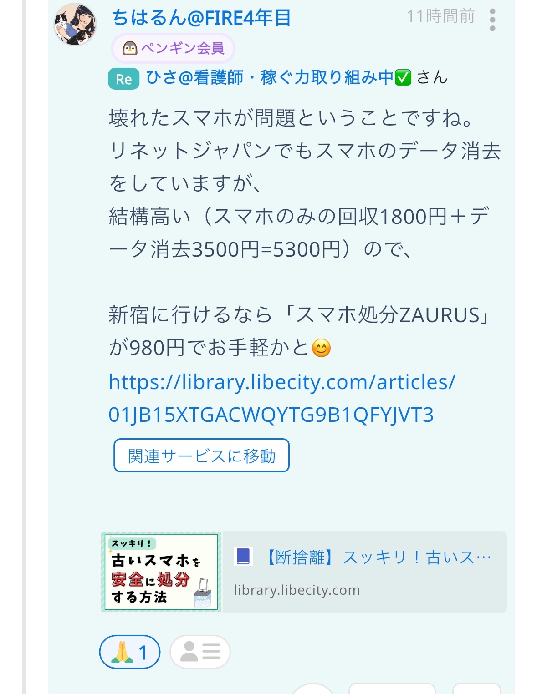Show the list of users who reacted
The width and height of the screenshot is (537, 694).
click(x=200, y=652)
